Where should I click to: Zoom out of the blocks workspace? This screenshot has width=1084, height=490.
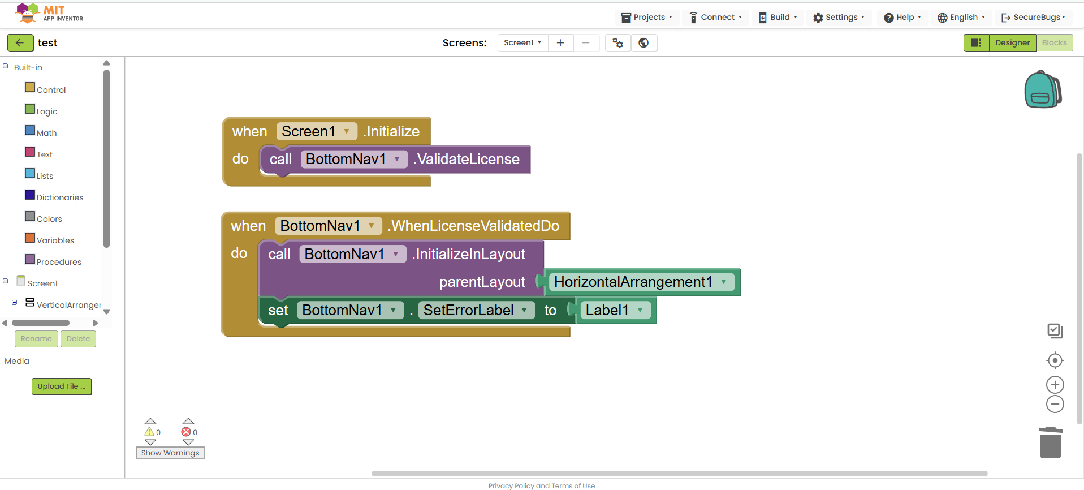[1055, 404]
